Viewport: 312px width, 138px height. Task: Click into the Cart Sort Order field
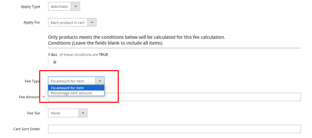[x=174, y=129]
